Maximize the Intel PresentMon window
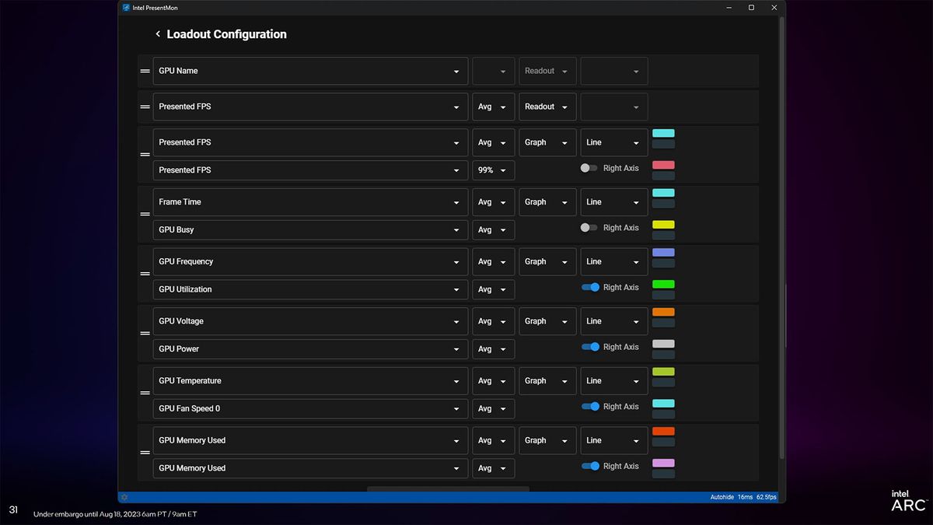Viewport: 933px width, 525px height. coord(751,7)
